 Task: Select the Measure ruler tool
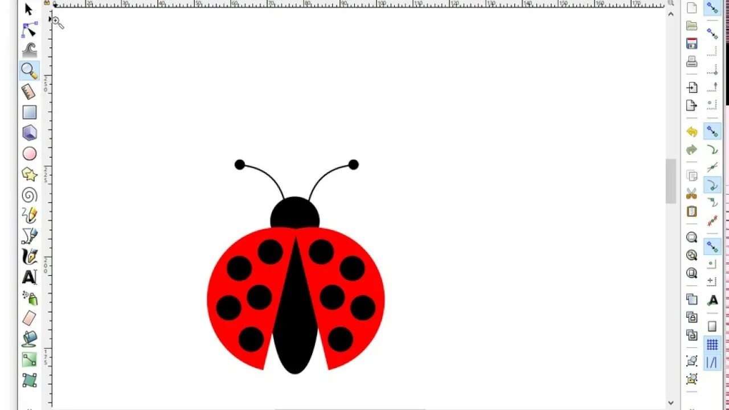pos(29,91)
